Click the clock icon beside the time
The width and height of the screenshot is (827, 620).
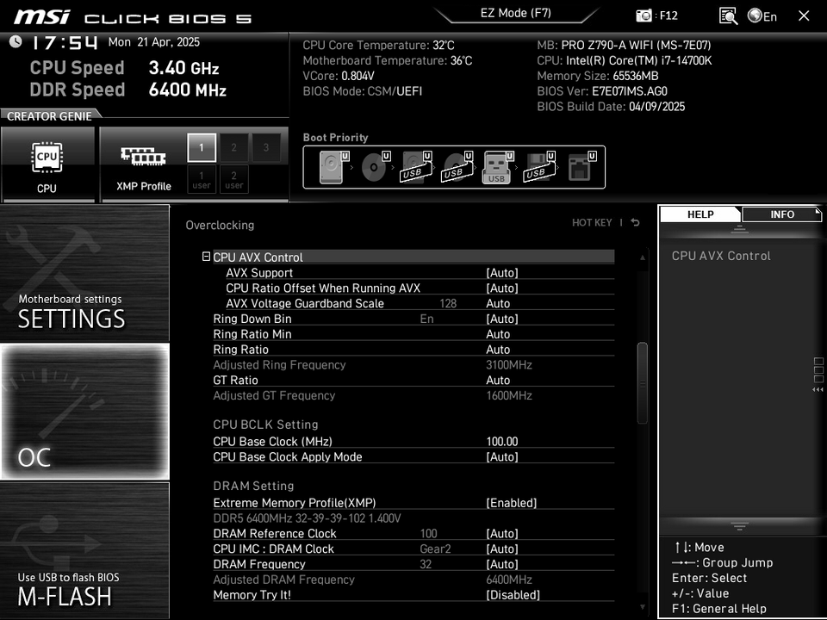16,41
